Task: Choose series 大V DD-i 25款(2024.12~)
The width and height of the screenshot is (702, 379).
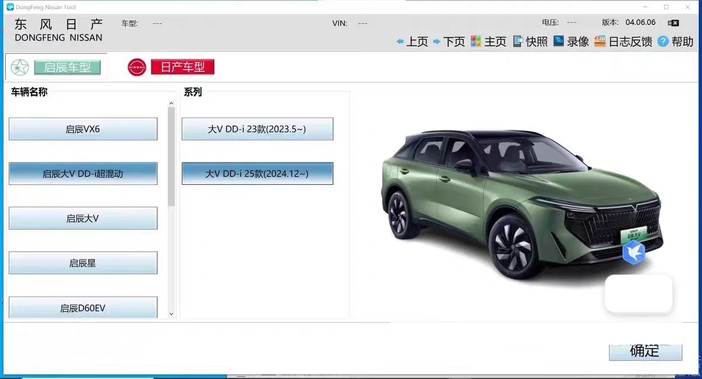Action: 257,174
